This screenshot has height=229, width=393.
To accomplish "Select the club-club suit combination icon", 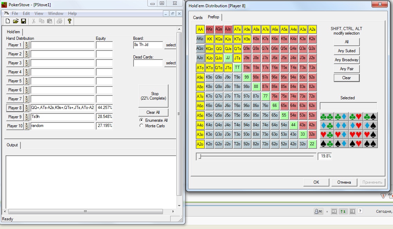I will 327,117.
